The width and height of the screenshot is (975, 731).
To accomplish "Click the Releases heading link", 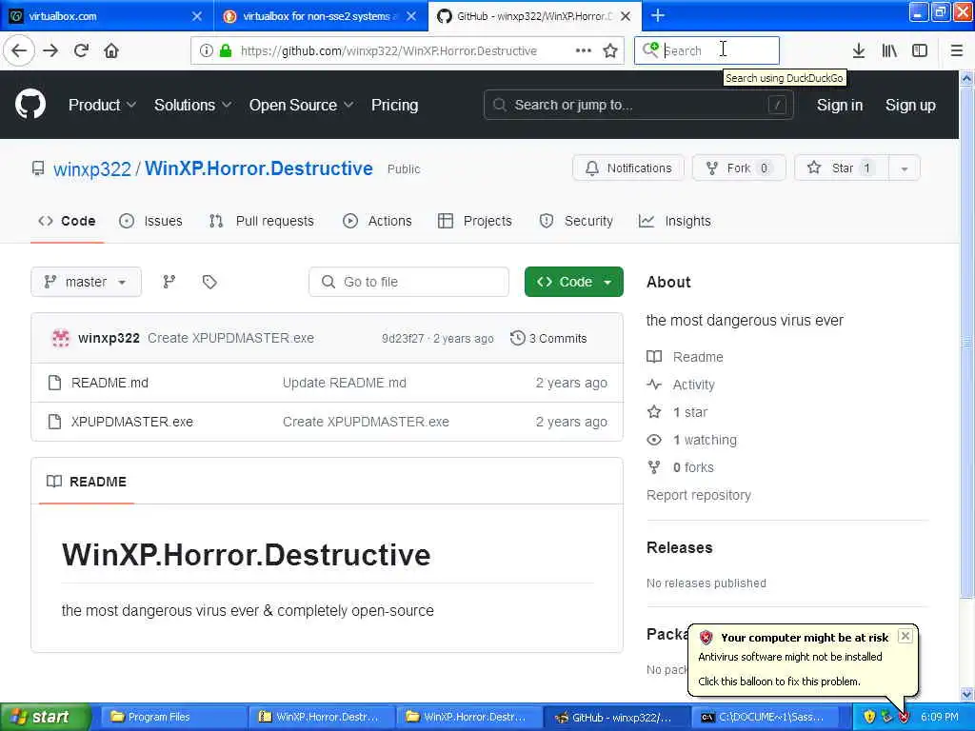I will (x=679, y=547).
